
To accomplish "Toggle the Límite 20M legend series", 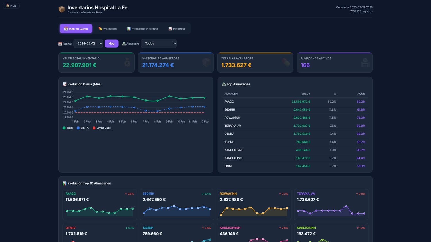I will tap(102, 128).
